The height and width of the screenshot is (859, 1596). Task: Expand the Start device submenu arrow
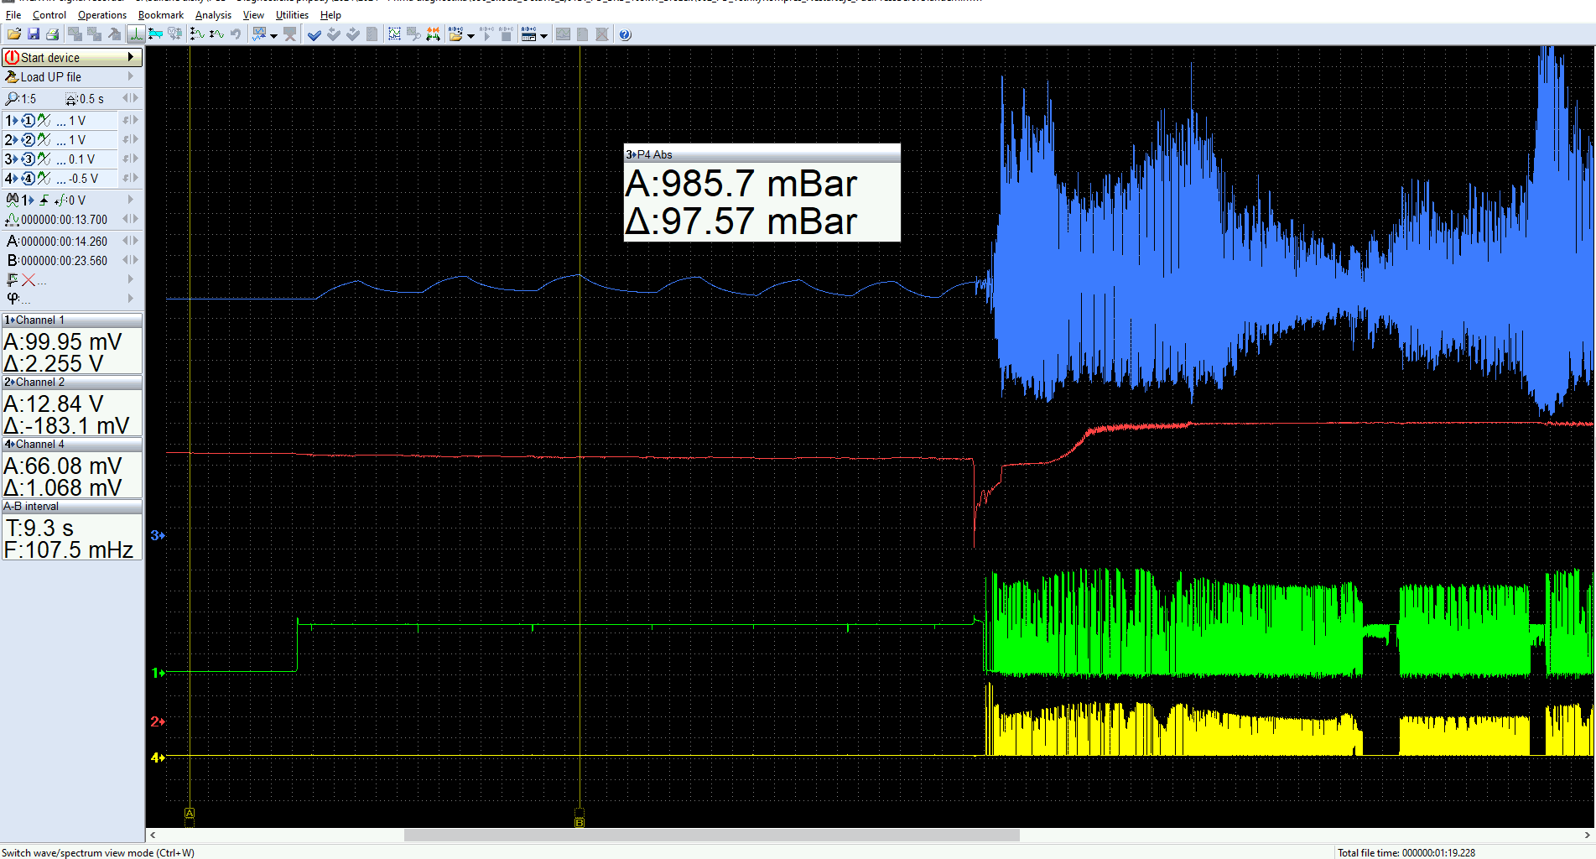(131, 57)
